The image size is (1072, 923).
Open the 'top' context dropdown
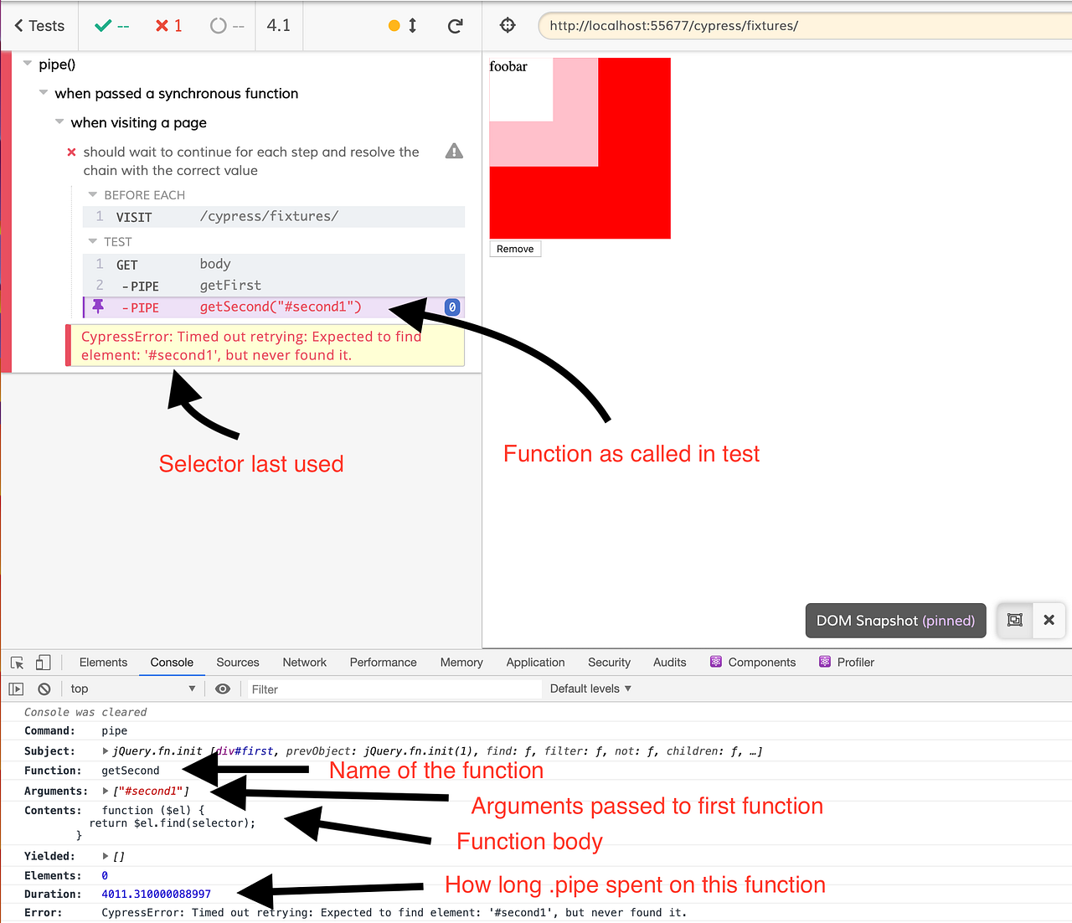(132, 689)
